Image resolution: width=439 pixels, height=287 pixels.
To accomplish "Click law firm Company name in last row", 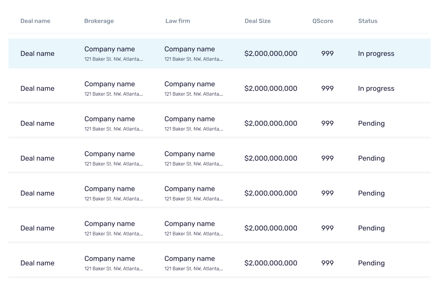I will point(190,259).
